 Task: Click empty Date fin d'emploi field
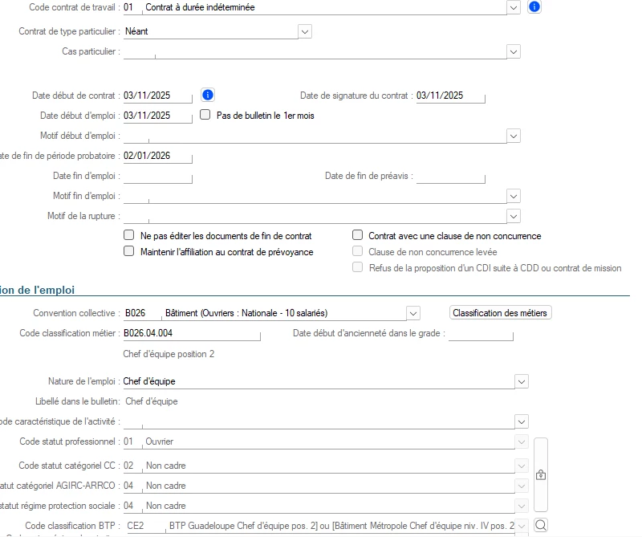(157, 176)
